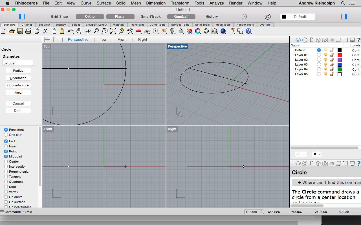Click the Done button
361x225 pixels.
click(x=18, y=111)
